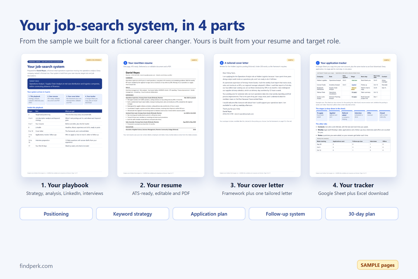Choose the Application plan pill
This screenshot has height=279, width=418.
point(209,214)
